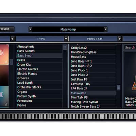Viewport: 136px width, 136px height.
Task: Click the PROGRAM column header
Action: tap(95, 39)
